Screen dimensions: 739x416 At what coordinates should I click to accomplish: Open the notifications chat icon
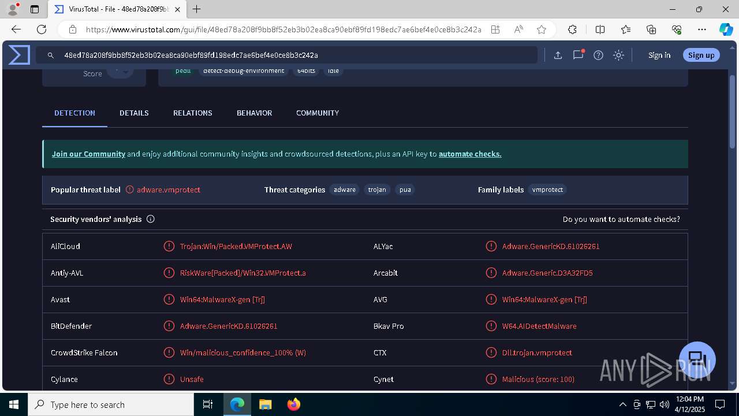tap(578, 55)
